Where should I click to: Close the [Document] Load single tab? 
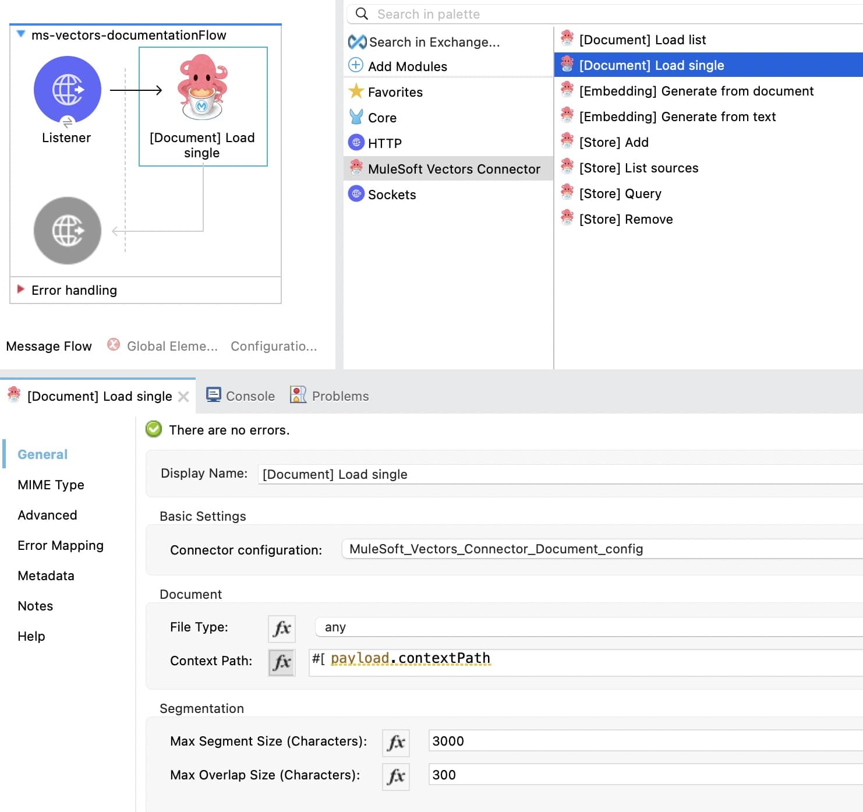[x=183, y=397]
